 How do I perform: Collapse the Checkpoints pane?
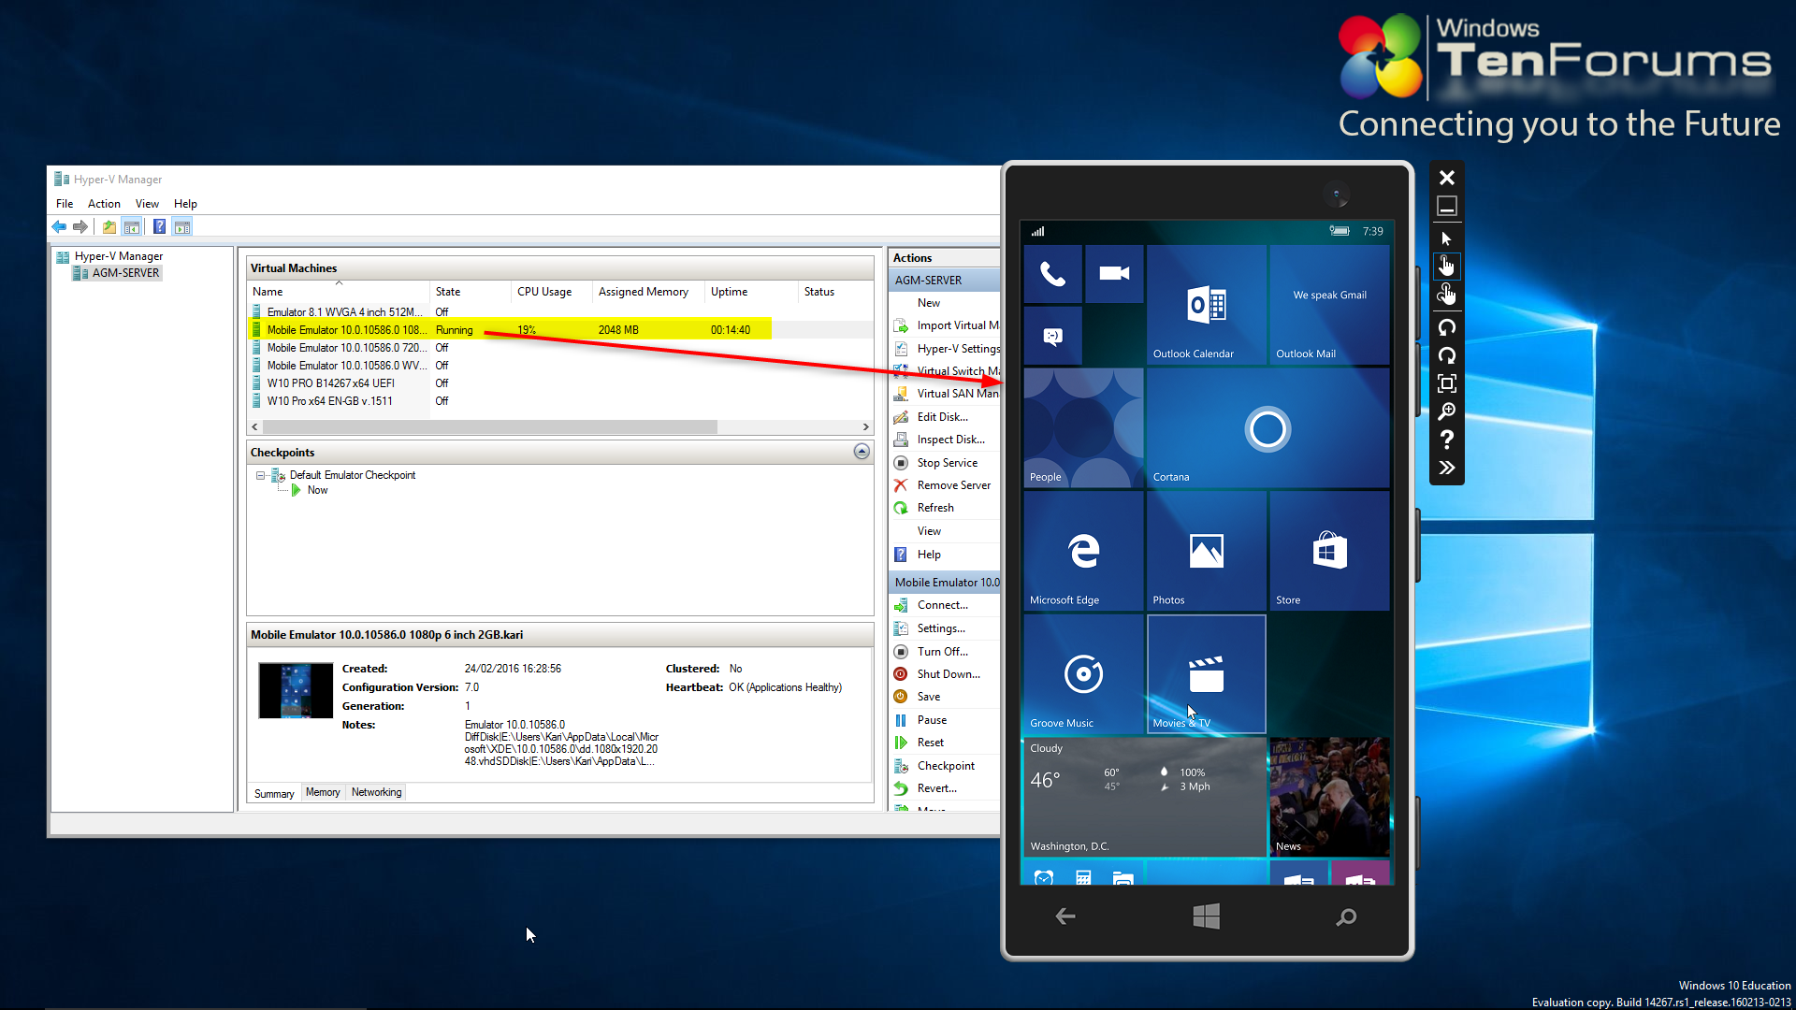862,452
